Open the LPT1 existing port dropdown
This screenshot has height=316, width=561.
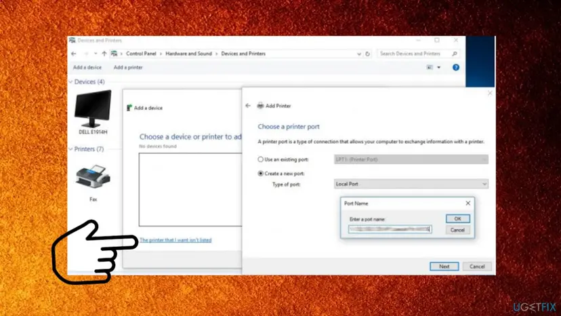(x=411, y=159)
